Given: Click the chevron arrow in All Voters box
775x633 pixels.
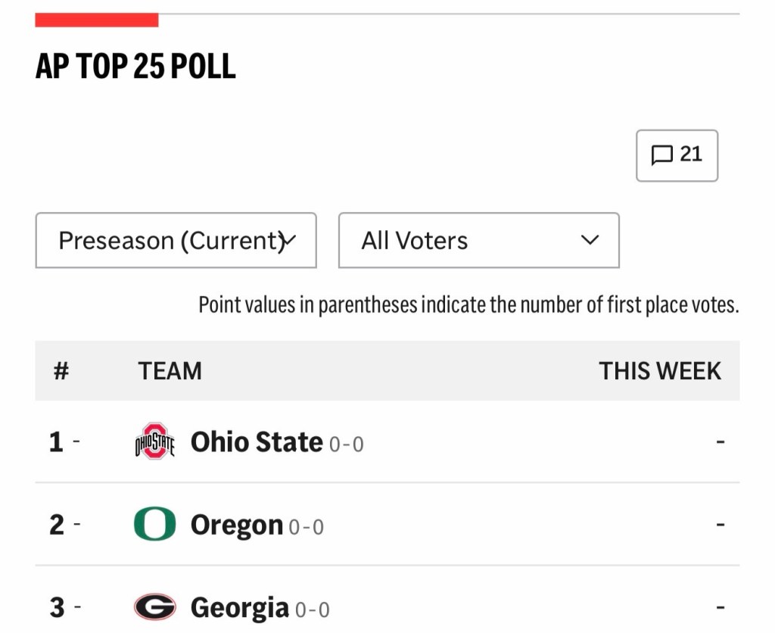Looking at the screenshot, I should point(590,240).
